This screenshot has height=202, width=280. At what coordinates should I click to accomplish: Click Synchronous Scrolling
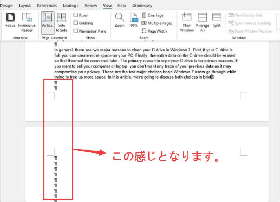(250, 23)
